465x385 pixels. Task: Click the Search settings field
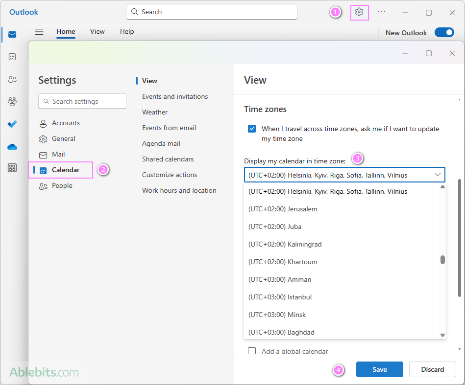[x=82, y=101]
